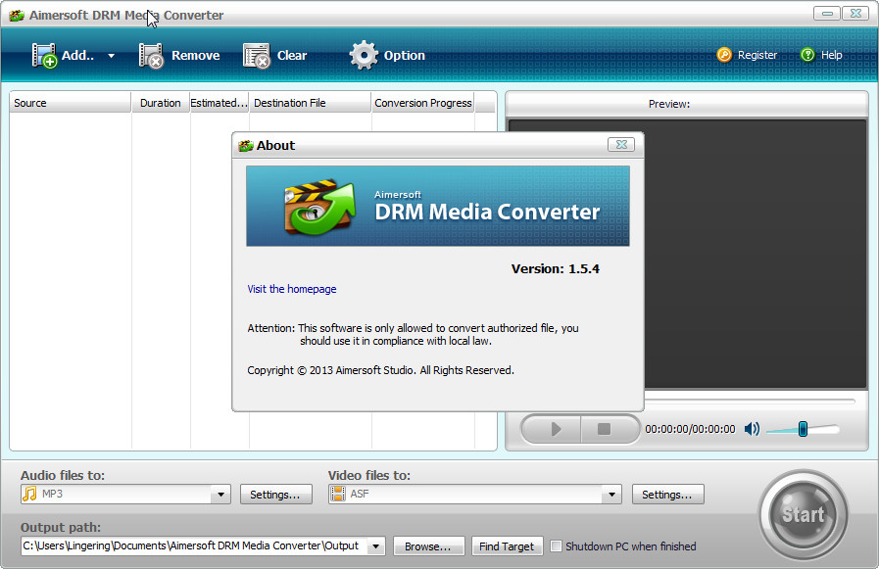Click the Destination File column header
Screen dimensions: 879x569
pyautogui.click(x=310, y=103)
